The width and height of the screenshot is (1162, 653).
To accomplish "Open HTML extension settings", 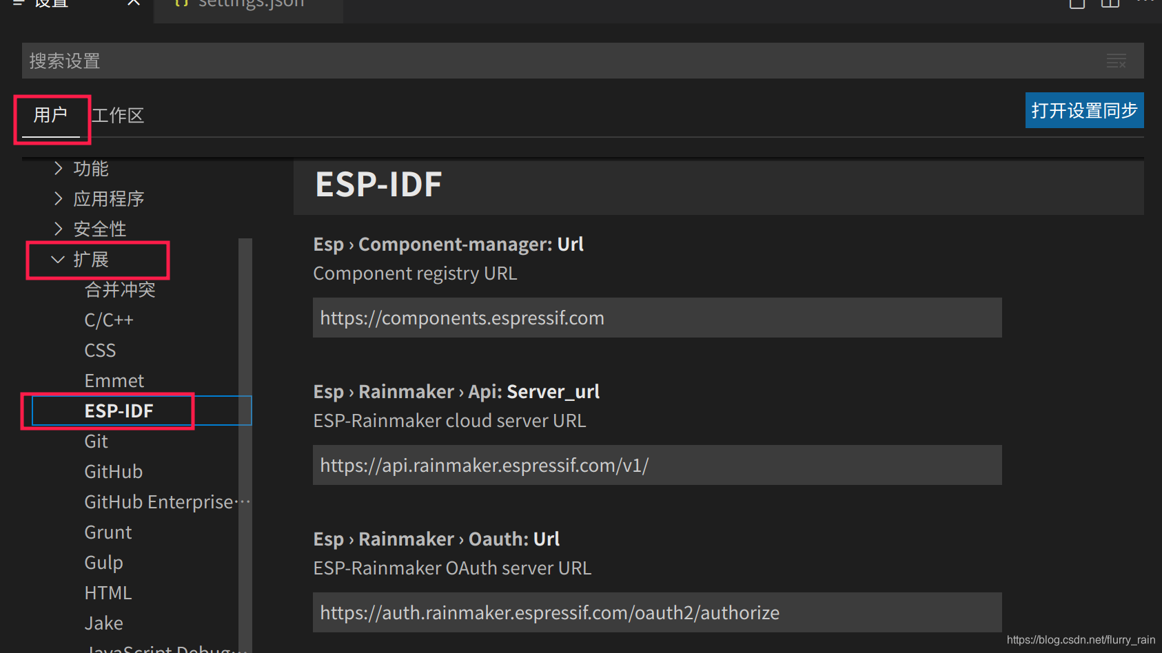I will pos(108,593).
